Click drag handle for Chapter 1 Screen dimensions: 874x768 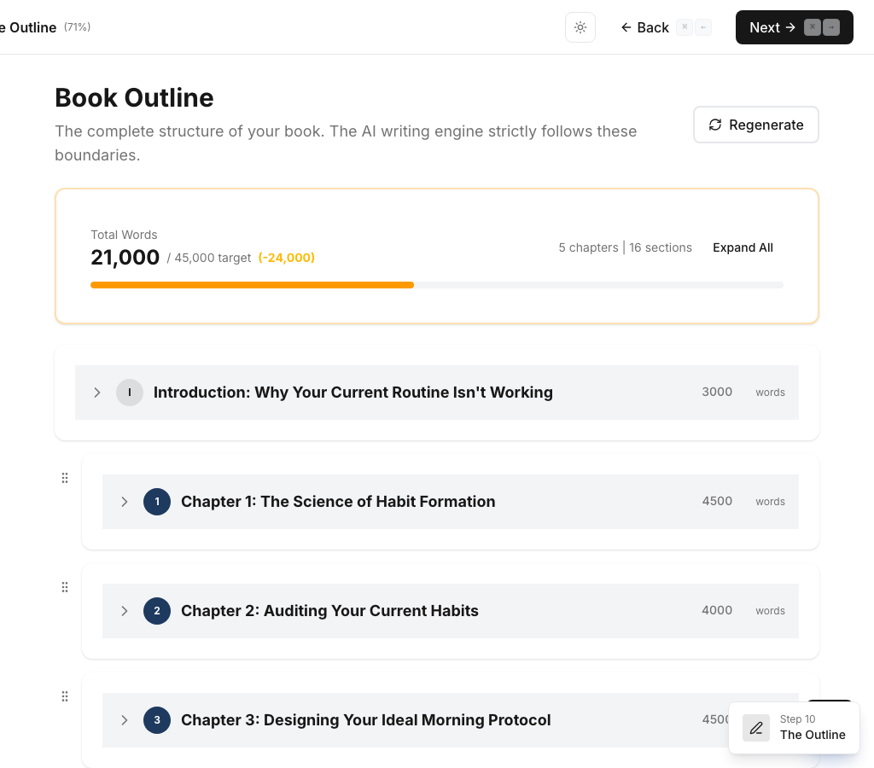click(65, 478)
